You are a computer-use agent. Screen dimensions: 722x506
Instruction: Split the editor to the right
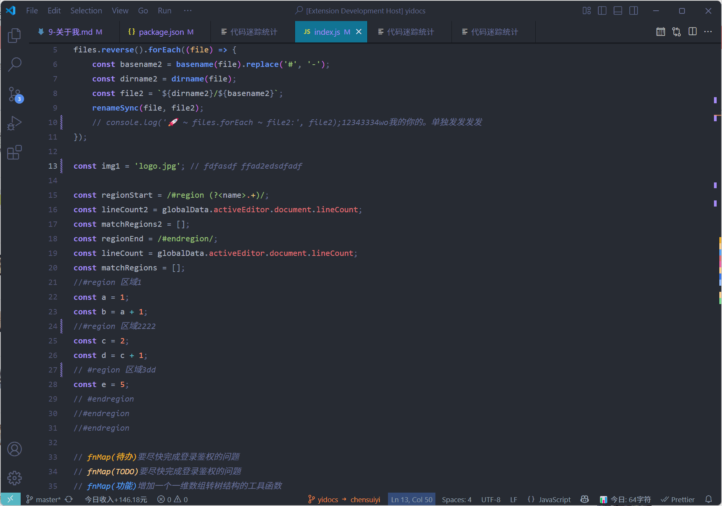tap(693, 32)
